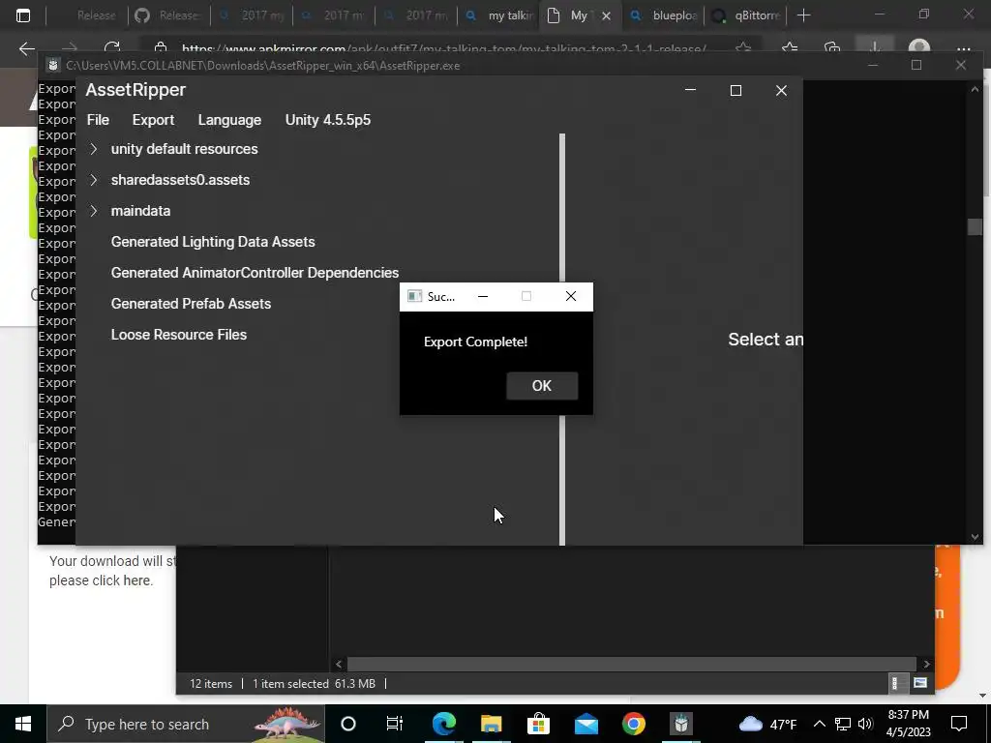Select the sharedassets0.assets label
This screenshot has width=991, height=743.
click(180, 180)
